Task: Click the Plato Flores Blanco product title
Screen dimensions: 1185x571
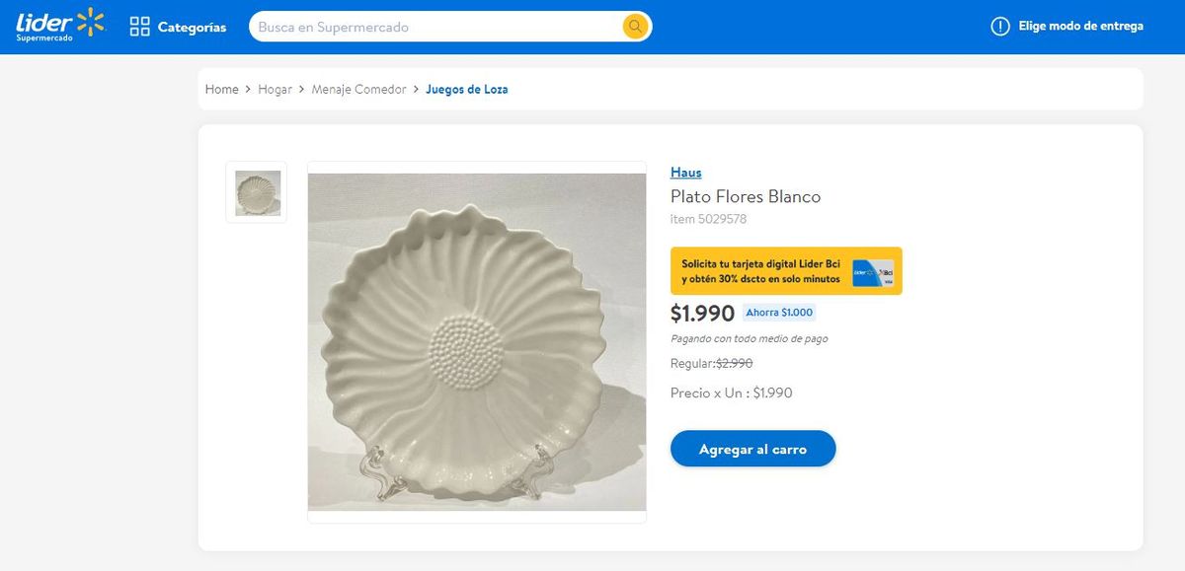Action: pos(746,196)
